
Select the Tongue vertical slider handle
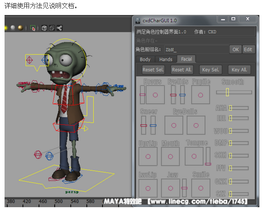208,164
